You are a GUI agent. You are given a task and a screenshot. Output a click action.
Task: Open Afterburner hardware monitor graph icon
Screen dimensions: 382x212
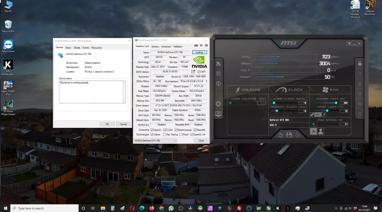[218, 113]
